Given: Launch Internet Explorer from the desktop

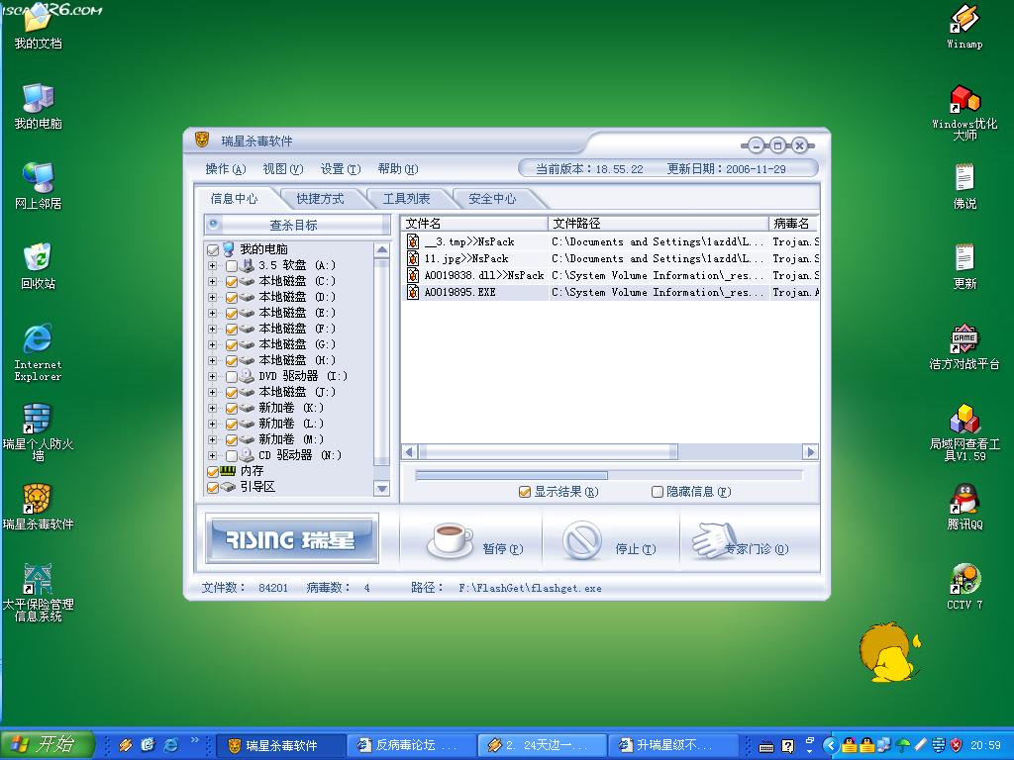Looking at the screenshot, I should point(38,353).
